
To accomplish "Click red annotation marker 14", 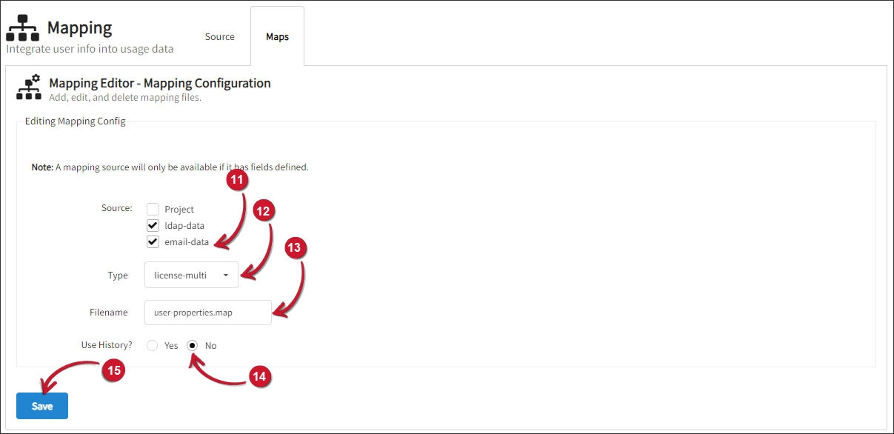I will tap(259, 376).
